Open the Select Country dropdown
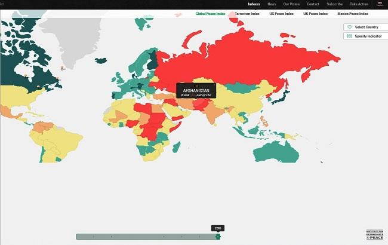The width and height of the screenshot is (388, 245). pos(367,27)
